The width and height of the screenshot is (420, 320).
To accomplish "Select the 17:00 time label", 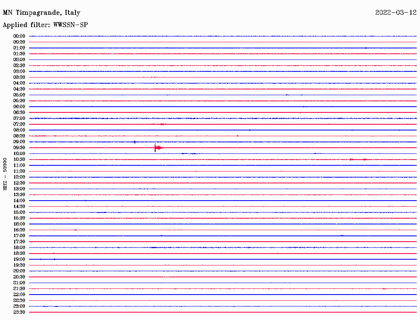I will (x=19, y=236).
